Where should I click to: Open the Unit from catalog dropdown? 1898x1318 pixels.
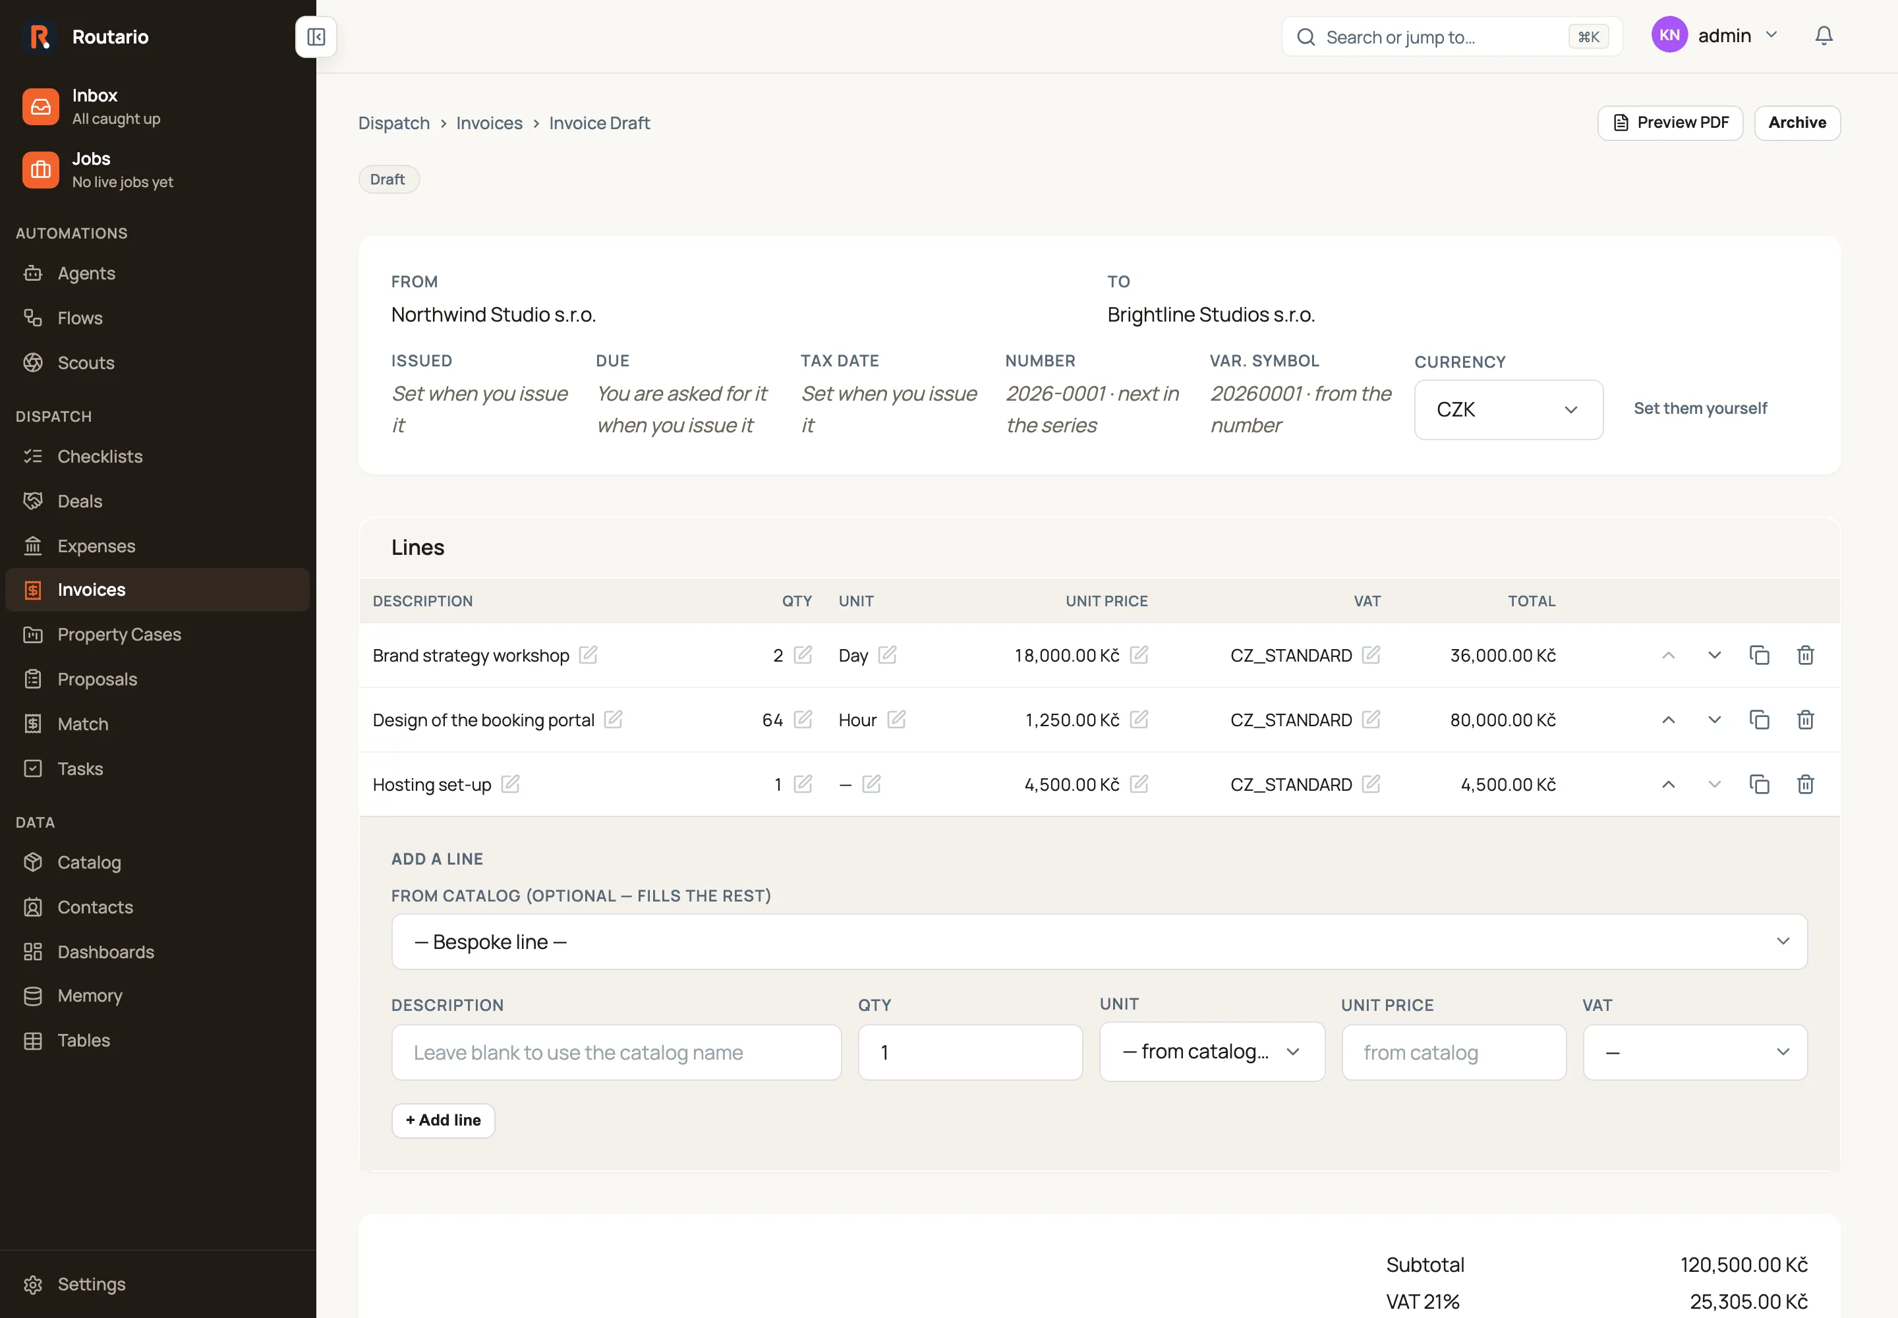tap(1212, 1051)
